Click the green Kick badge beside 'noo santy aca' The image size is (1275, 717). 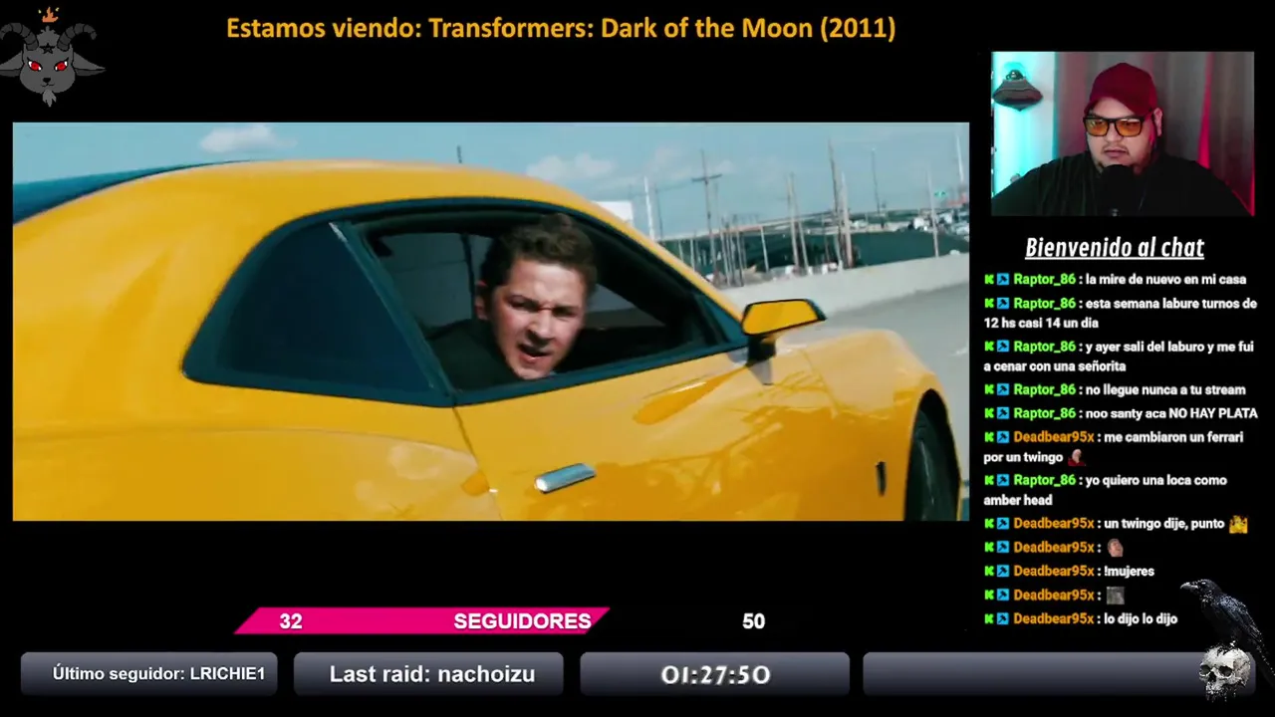click(989, 413)
